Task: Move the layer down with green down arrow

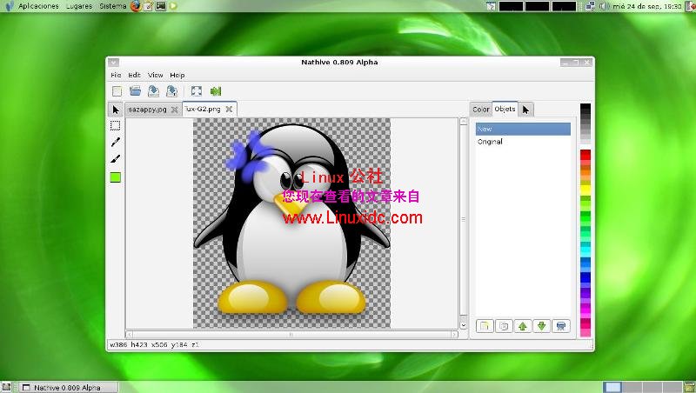Action: 541,326
